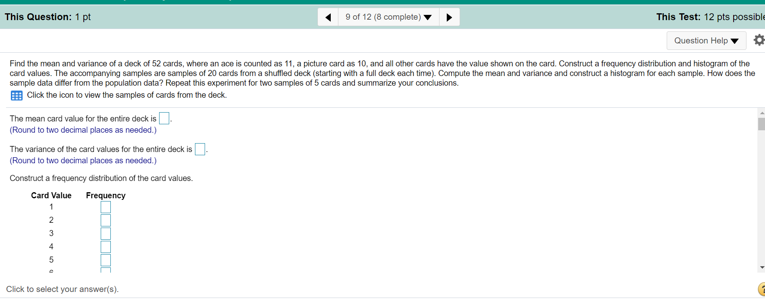Screen dimensions: 765x300
Task: Open the question selector '9 of 12' dropdown
Action: tap(388, 17)
